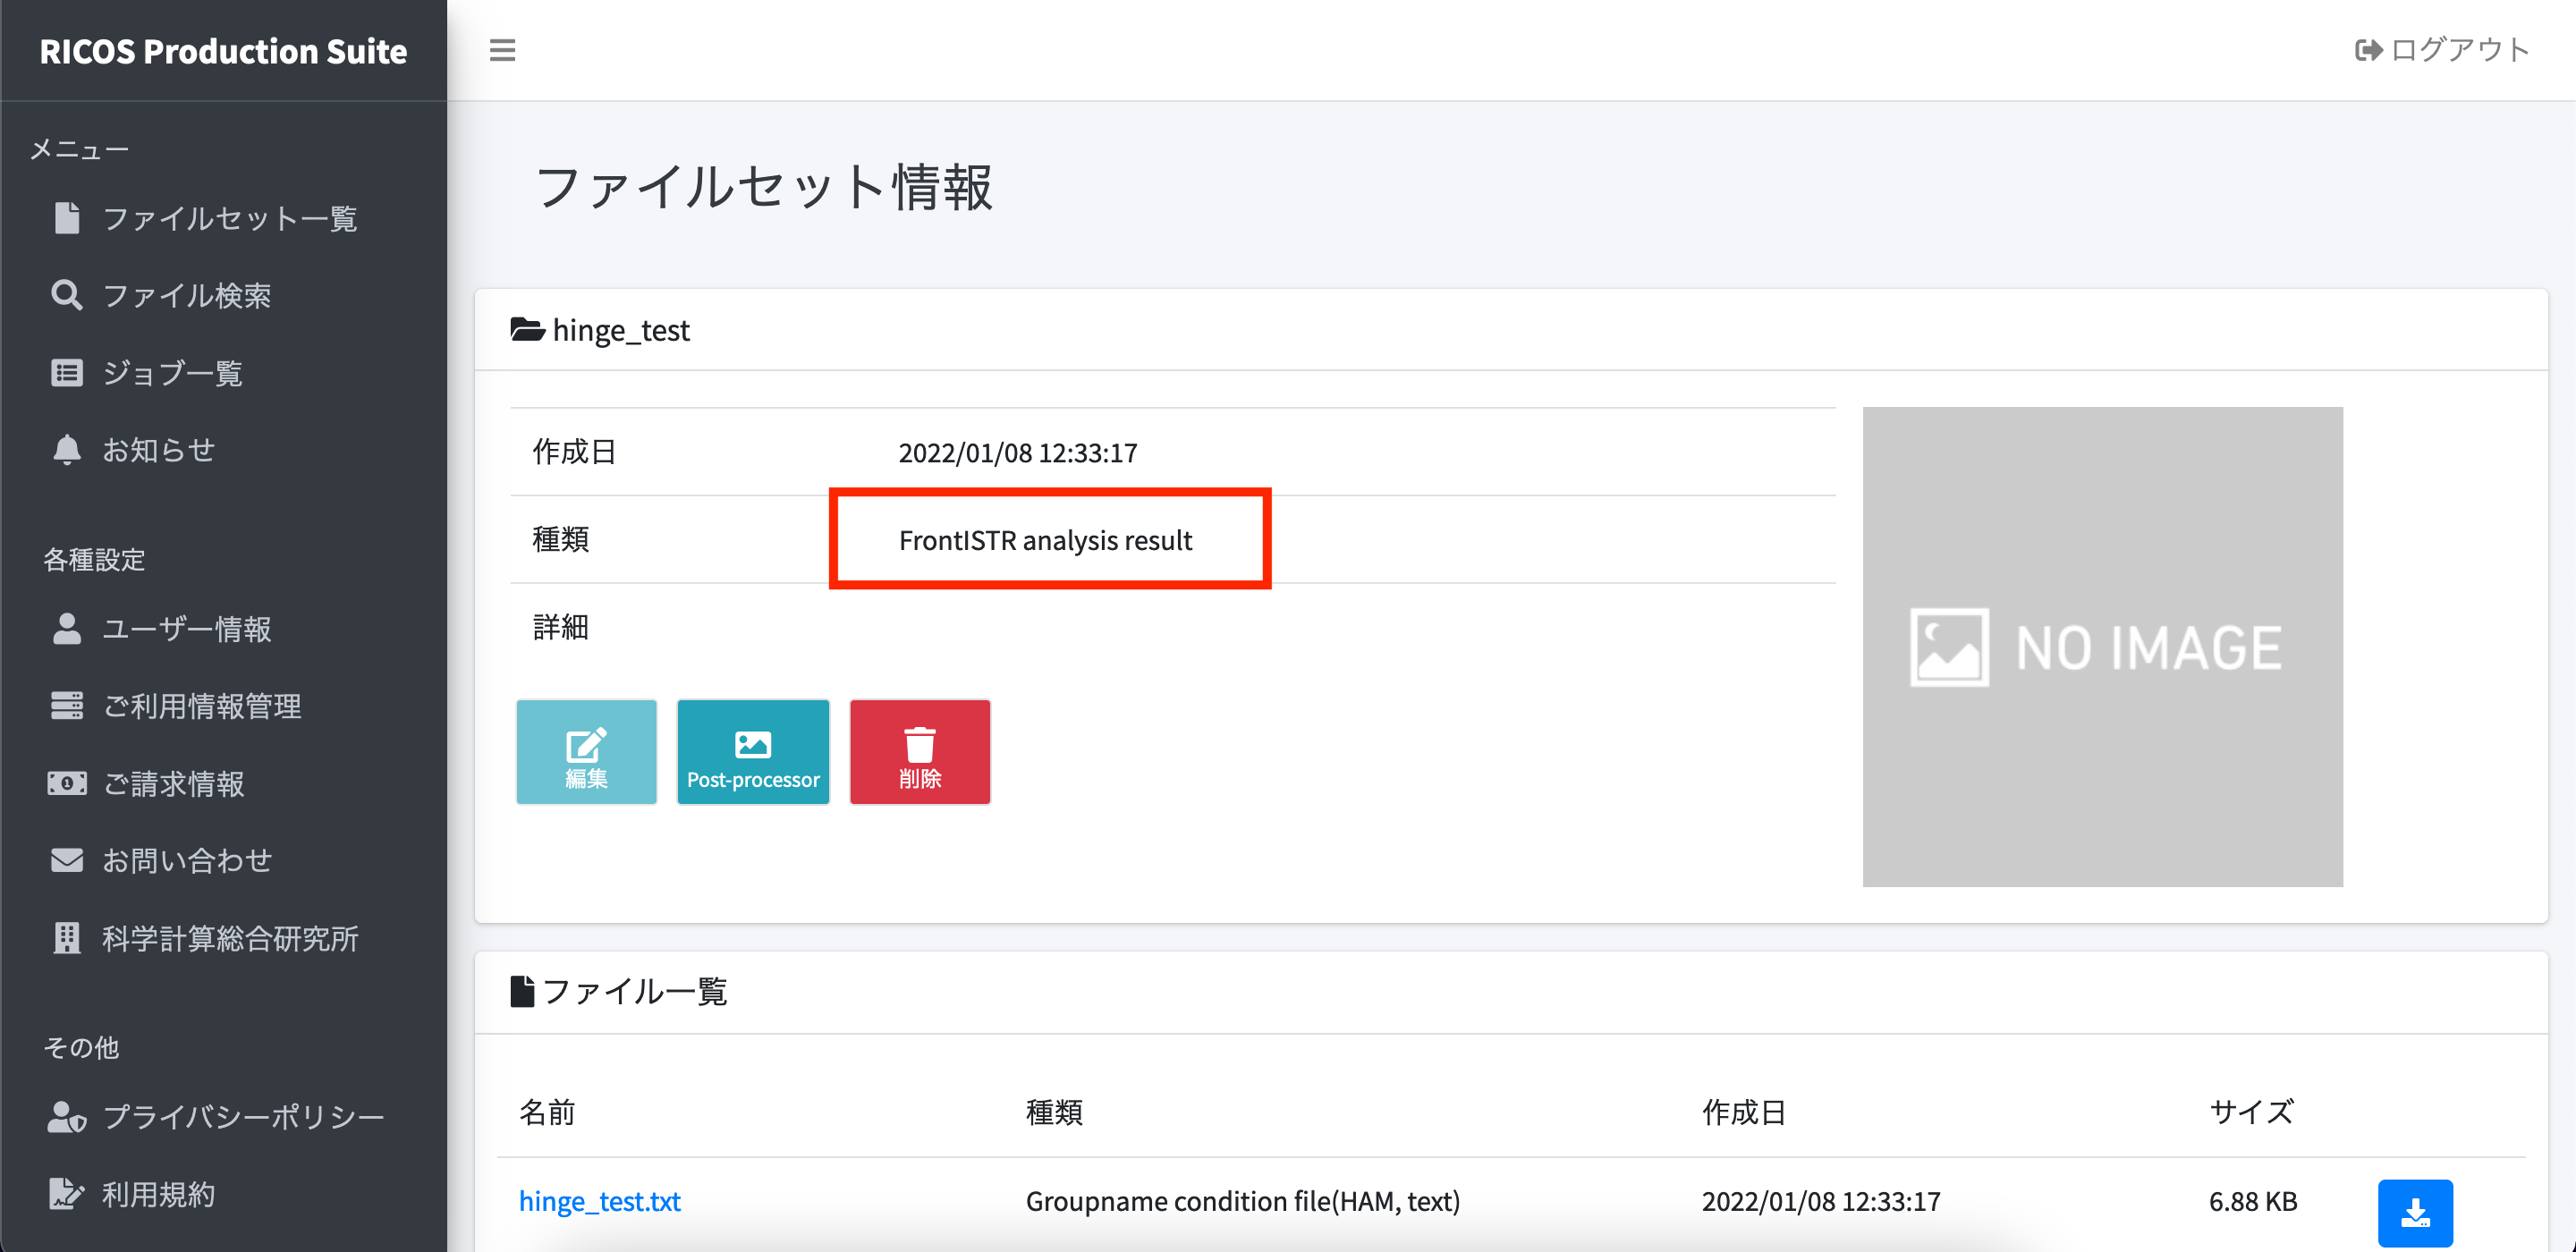Image resolution: width=2576 pixels, height=1252 pixels.
Task: Click the NO IMAGE thumbnail placeholder
Action: click(x=2101, y=646)
